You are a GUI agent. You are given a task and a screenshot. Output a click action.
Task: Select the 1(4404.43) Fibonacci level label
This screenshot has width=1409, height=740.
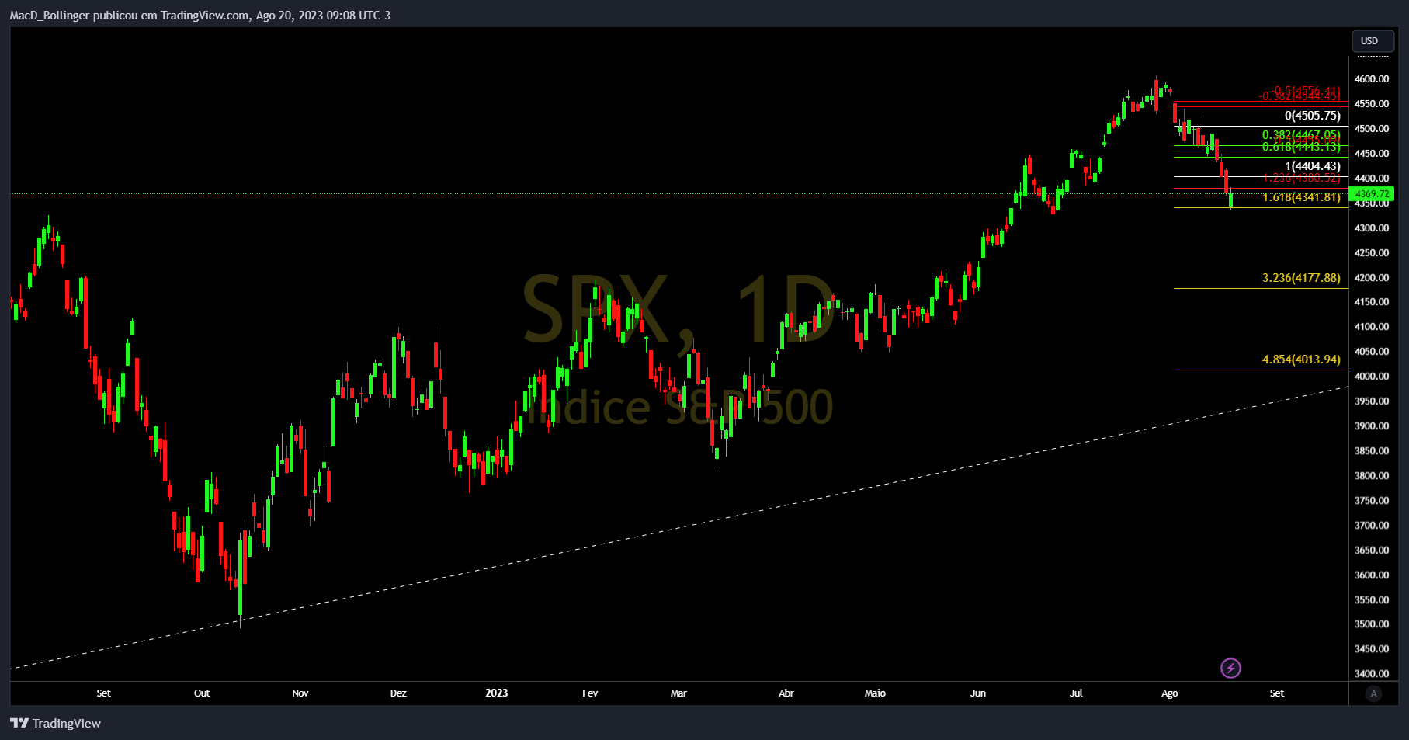(x=1313, y=166)
